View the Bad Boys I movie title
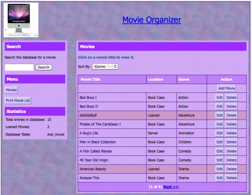 coord(88,97)
